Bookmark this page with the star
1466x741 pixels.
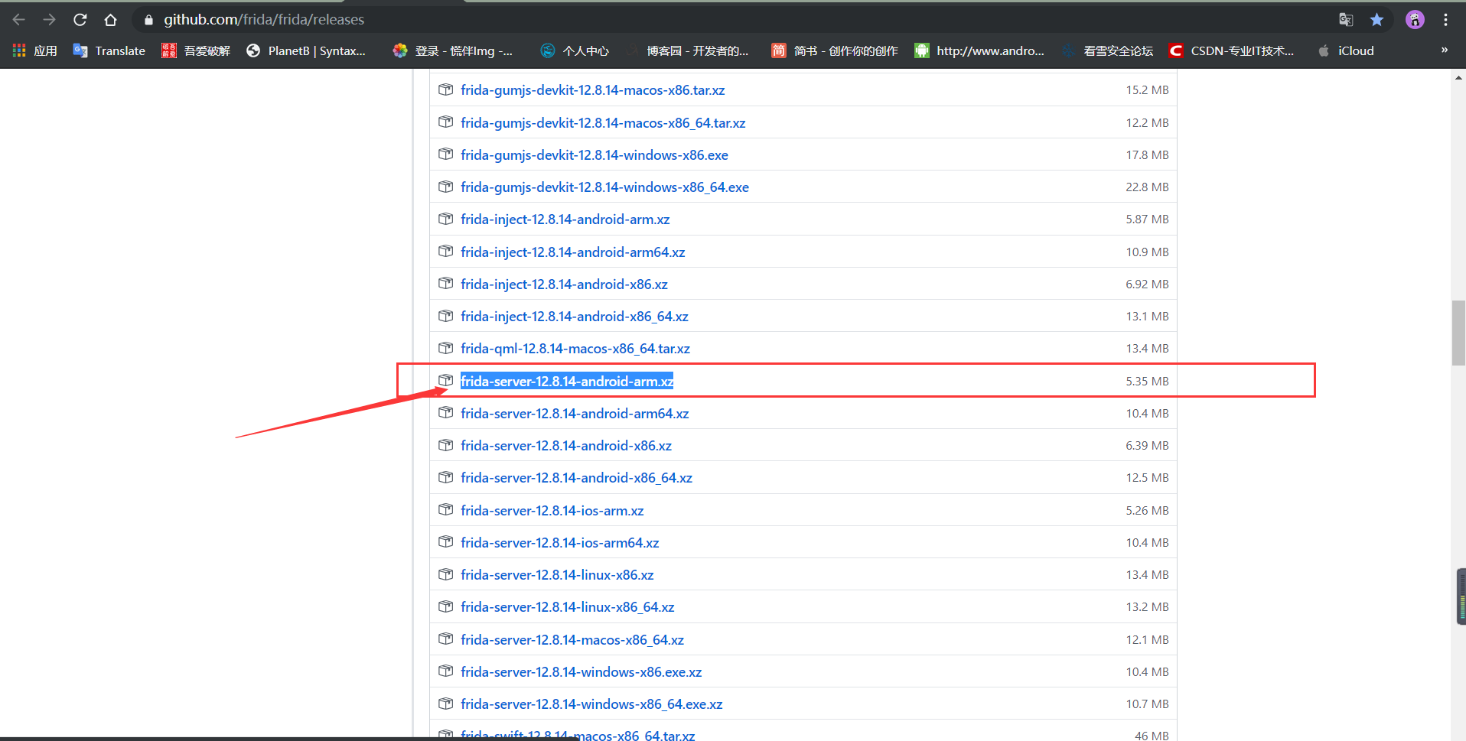point(1376,20)
